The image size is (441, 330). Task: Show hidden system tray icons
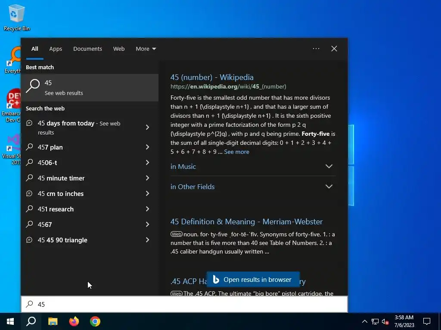tap(364, 321)
